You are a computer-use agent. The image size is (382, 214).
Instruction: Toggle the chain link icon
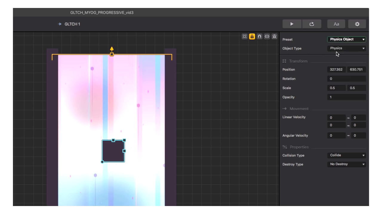[x=267, y=37]
